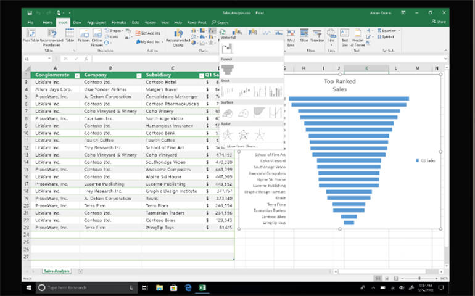Click the Top Ranked Sales chart title
Image resolution: width=475 pixels, height=296 pixels.
pos(339,85)
